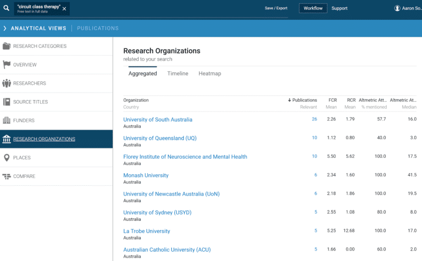Expand the Analytical Views chevron

click(5, 28)
